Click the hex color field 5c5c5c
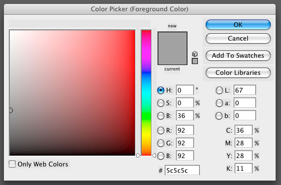Screen dimensions: 281x185 click(182, 170)
